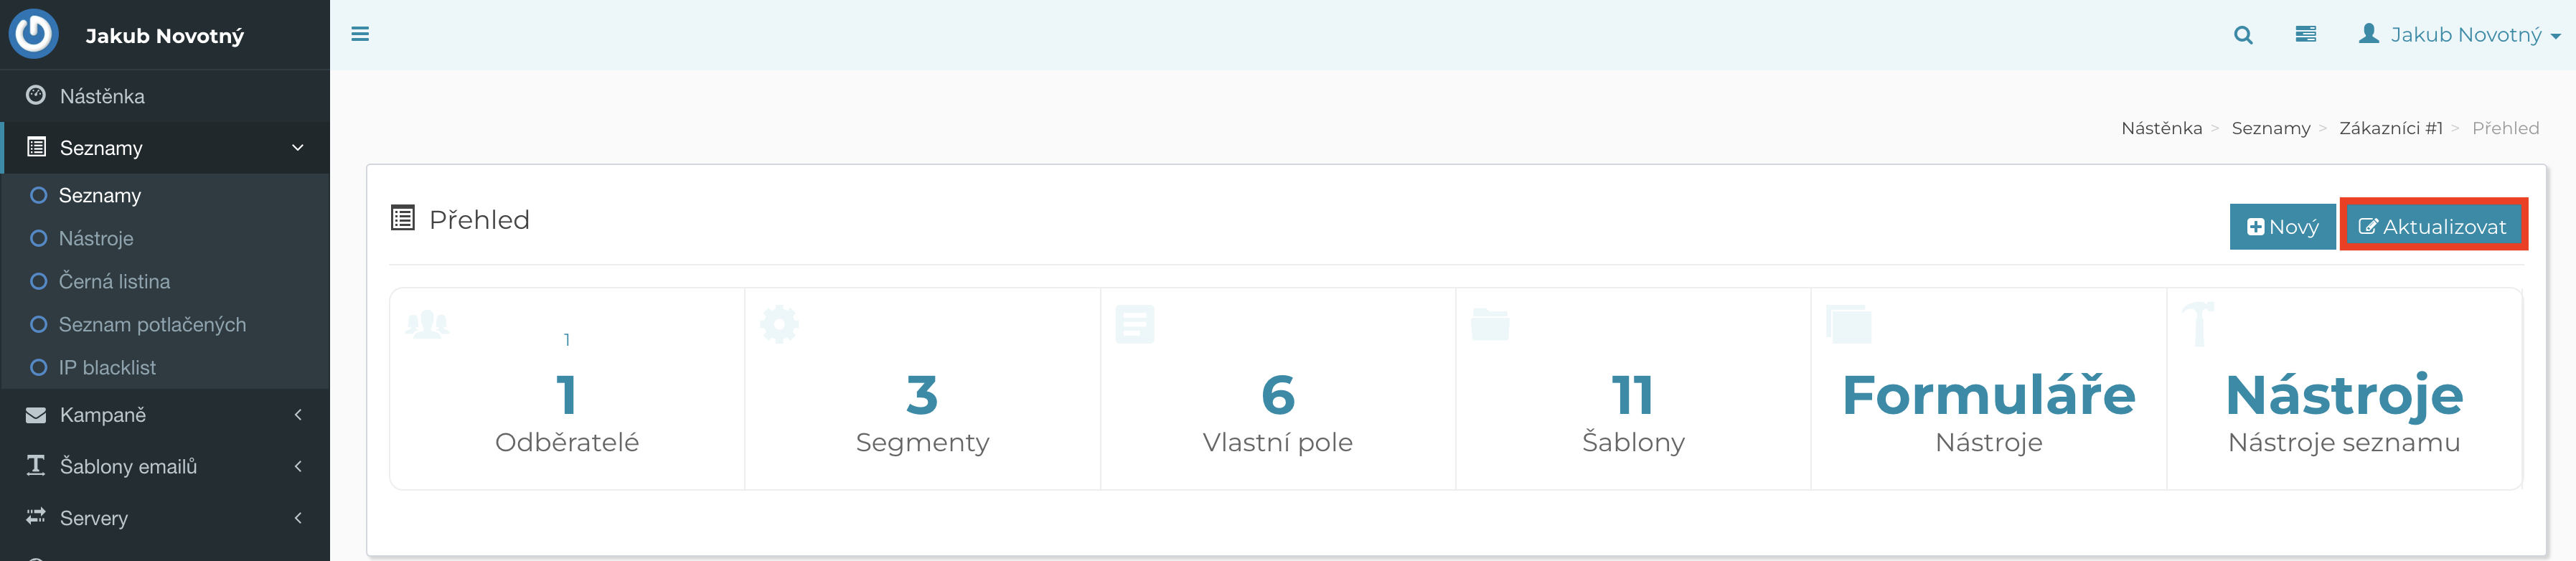Click the Segmenty gear icon
Viewport: 2576px width, 561px height.
click(779, 324)
